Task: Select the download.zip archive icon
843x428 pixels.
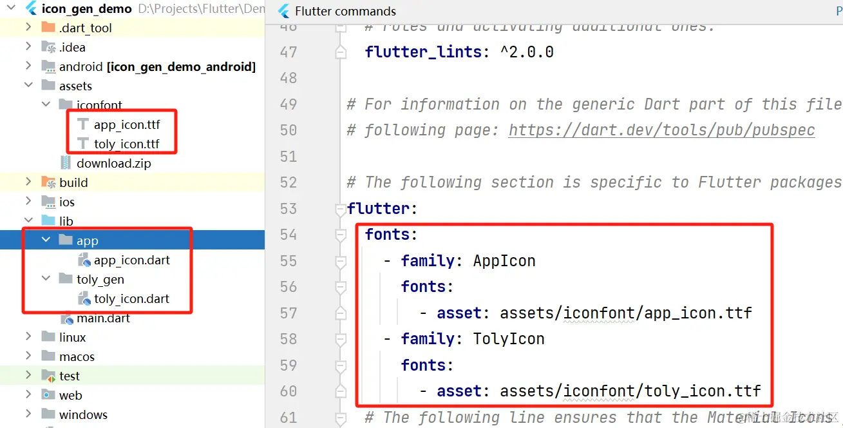Action: pyautogui.click(x=66, y=163)
